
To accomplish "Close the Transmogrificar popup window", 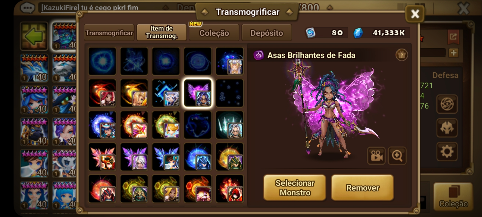I will coord(415,14).
